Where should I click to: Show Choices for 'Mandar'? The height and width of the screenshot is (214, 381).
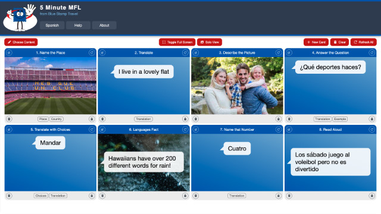[41, 196]
